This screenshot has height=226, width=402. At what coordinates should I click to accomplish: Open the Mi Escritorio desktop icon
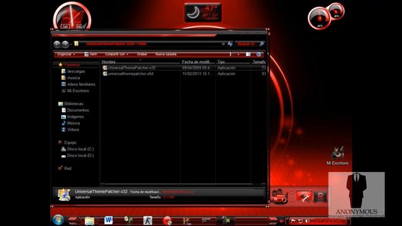tap(337, 156)
